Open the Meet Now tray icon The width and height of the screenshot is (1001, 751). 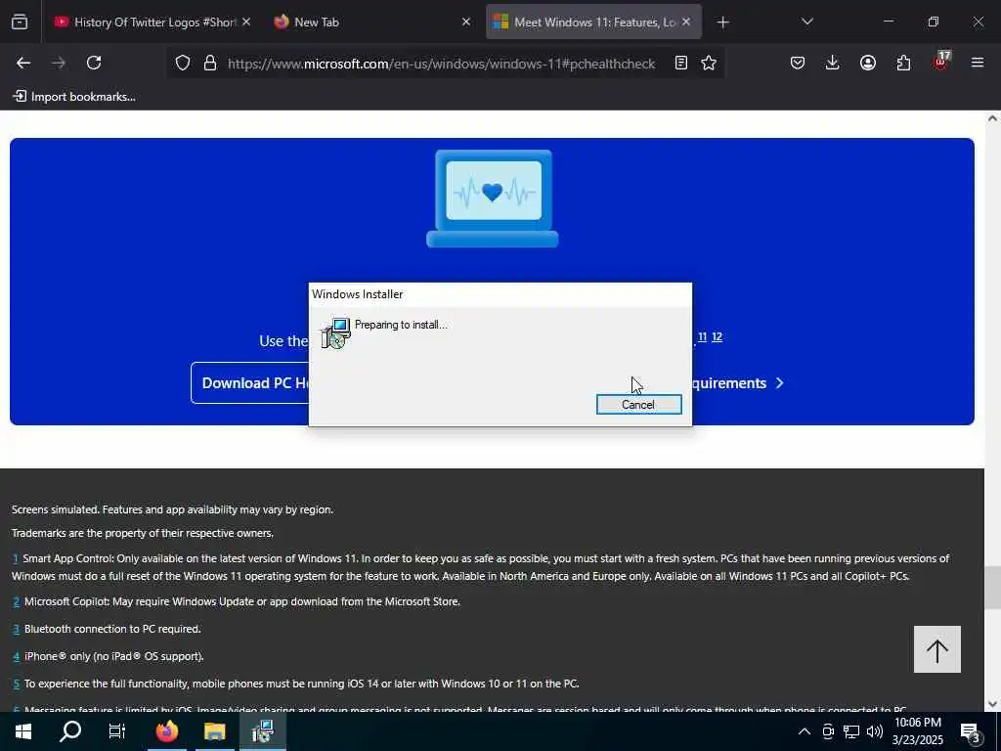[828, 731]
